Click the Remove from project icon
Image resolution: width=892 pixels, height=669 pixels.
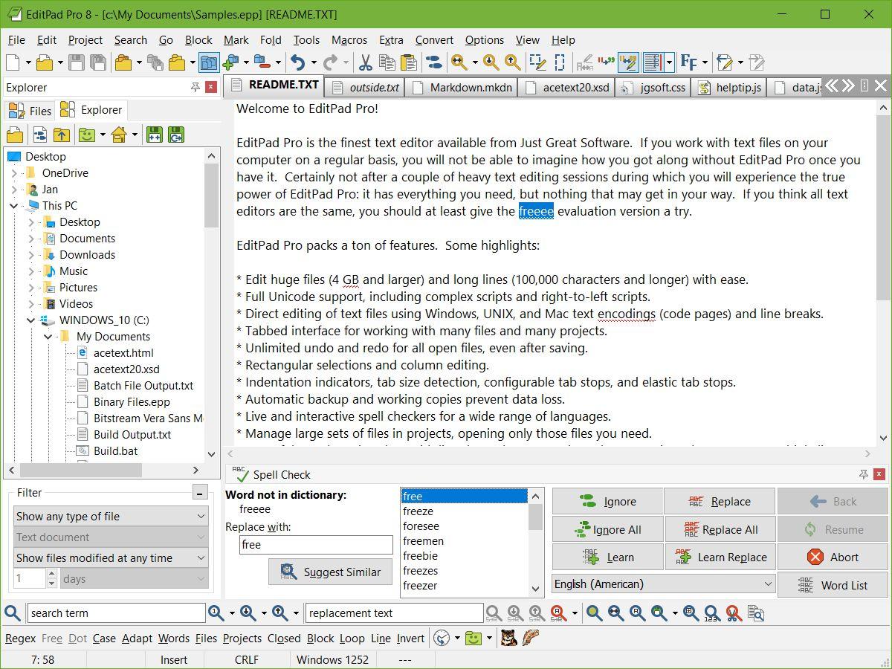262,63
